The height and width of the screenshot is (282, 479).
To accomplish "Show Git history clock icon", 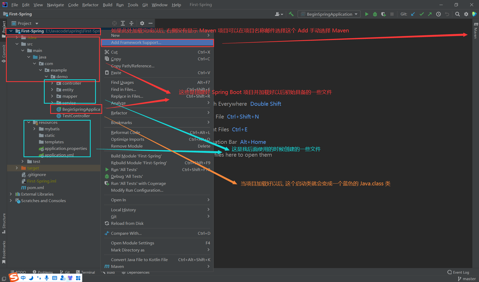I will (438, 14).
